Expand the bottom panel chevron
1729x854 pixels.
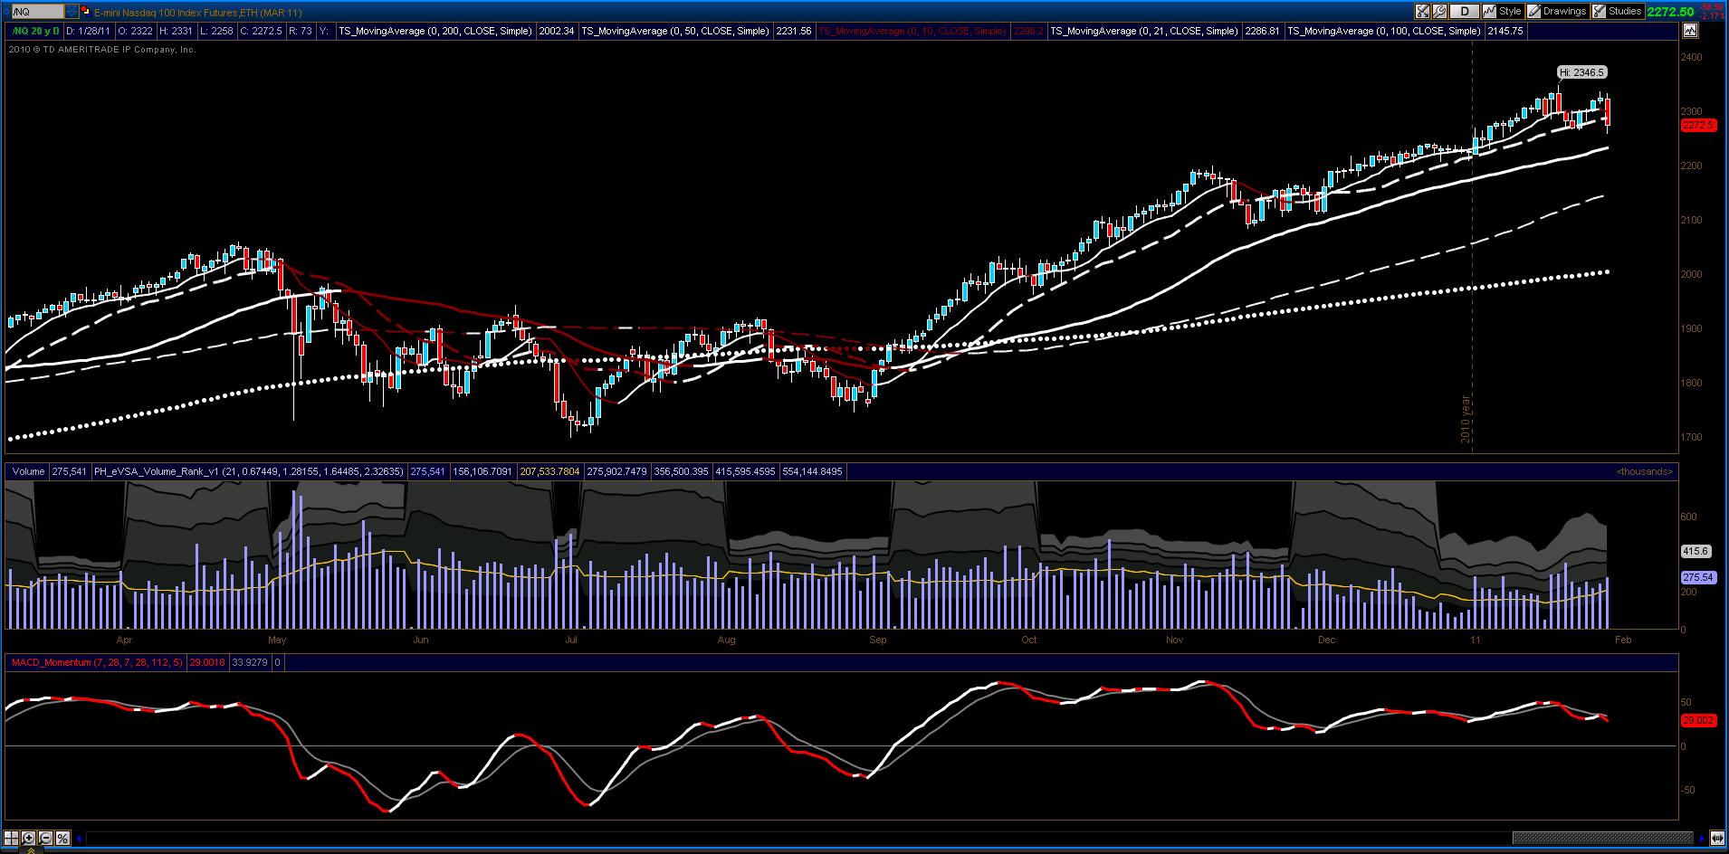tap(31, 849)
